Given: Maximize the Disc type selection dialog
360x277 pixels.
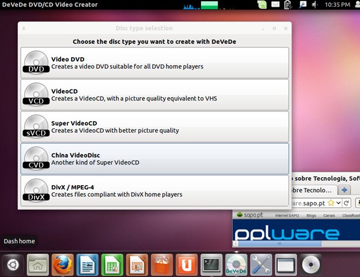Looking at the screenshot, I should (x=275, y=28).
